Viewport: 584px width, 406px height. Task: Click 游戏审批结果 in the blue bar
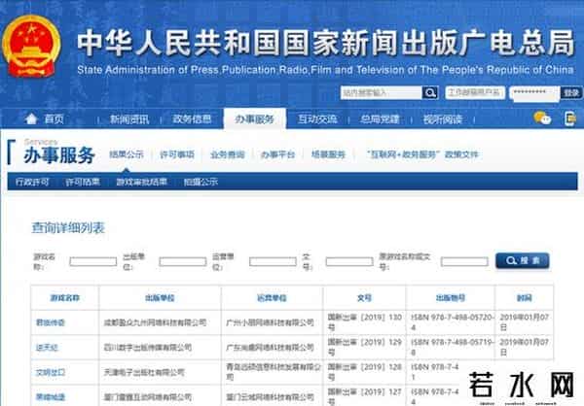(141, 182)
